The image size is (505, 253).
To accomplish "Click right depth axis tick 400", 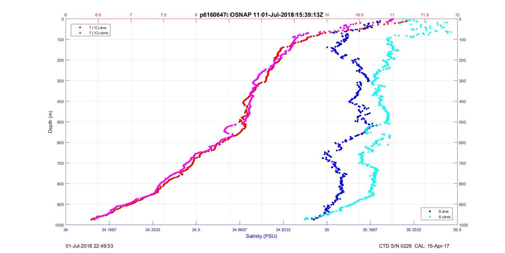I will (463, 101).
